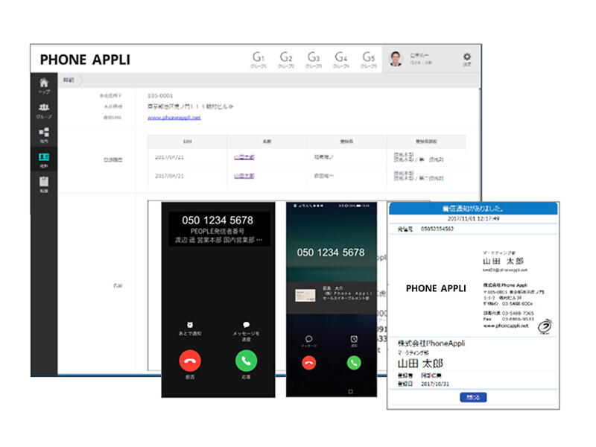
Task: Open the name link in second 2017/04/21 row
Action: 244,176
